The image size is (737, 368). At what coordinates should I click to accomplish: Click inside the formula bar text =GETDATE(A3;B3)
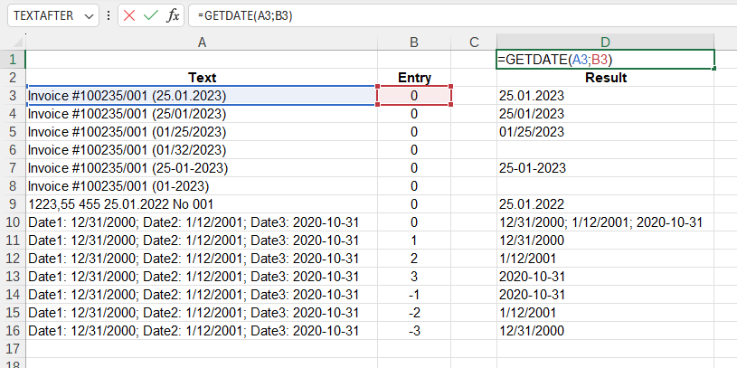(x=245, y=15)
